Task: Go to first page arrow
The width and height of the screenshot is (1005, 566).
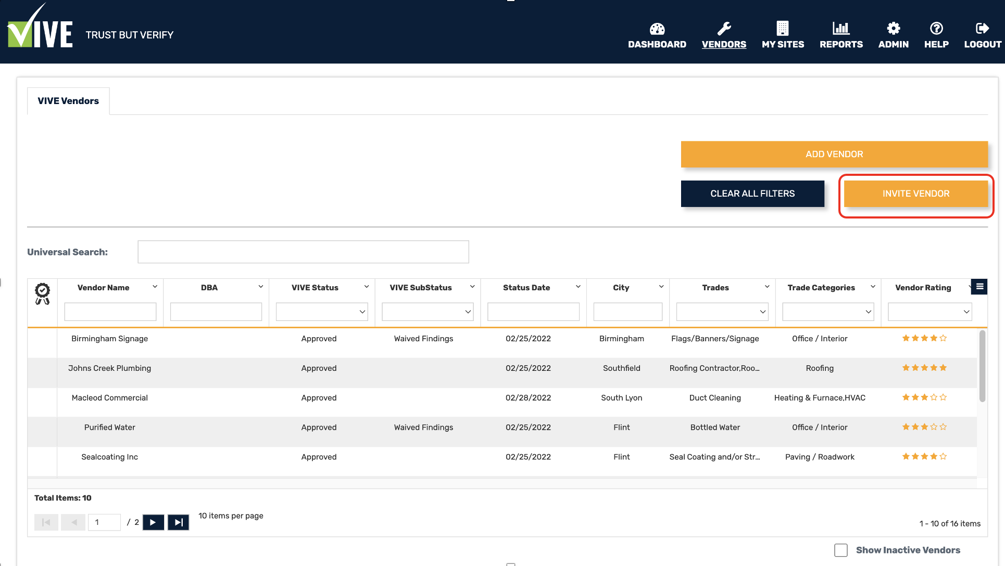Action: point(46,522)
